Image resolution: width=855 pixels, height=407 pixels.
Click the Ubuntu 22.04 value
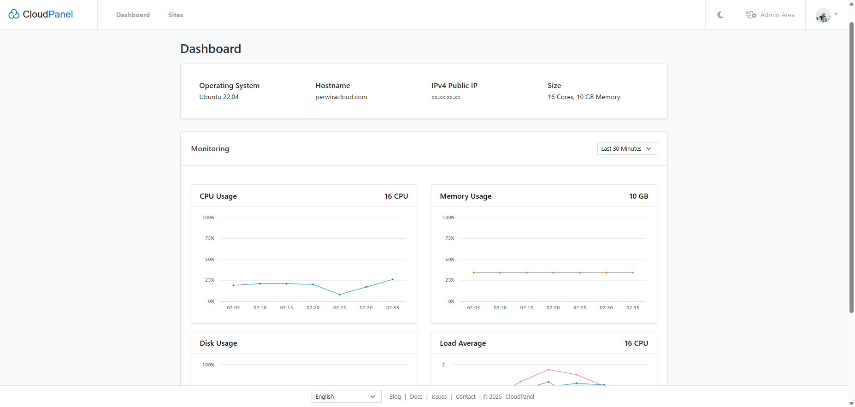click(219, 97)
